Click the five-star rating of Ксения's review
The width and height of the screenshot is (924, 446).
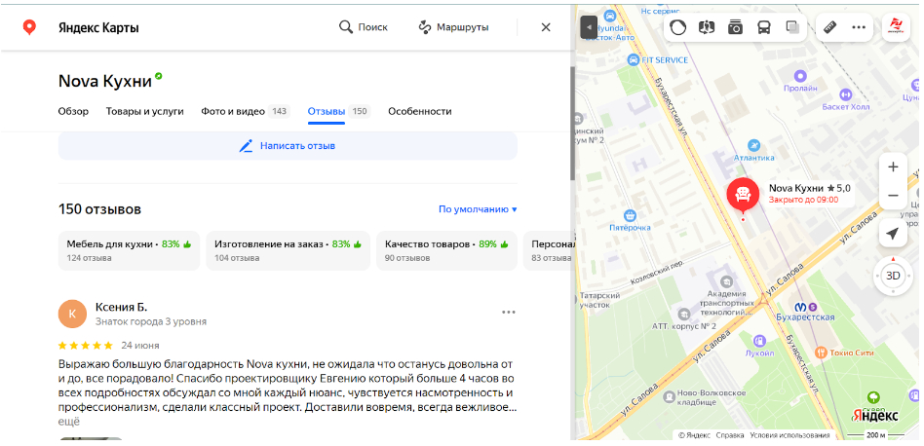pos(86,345)
